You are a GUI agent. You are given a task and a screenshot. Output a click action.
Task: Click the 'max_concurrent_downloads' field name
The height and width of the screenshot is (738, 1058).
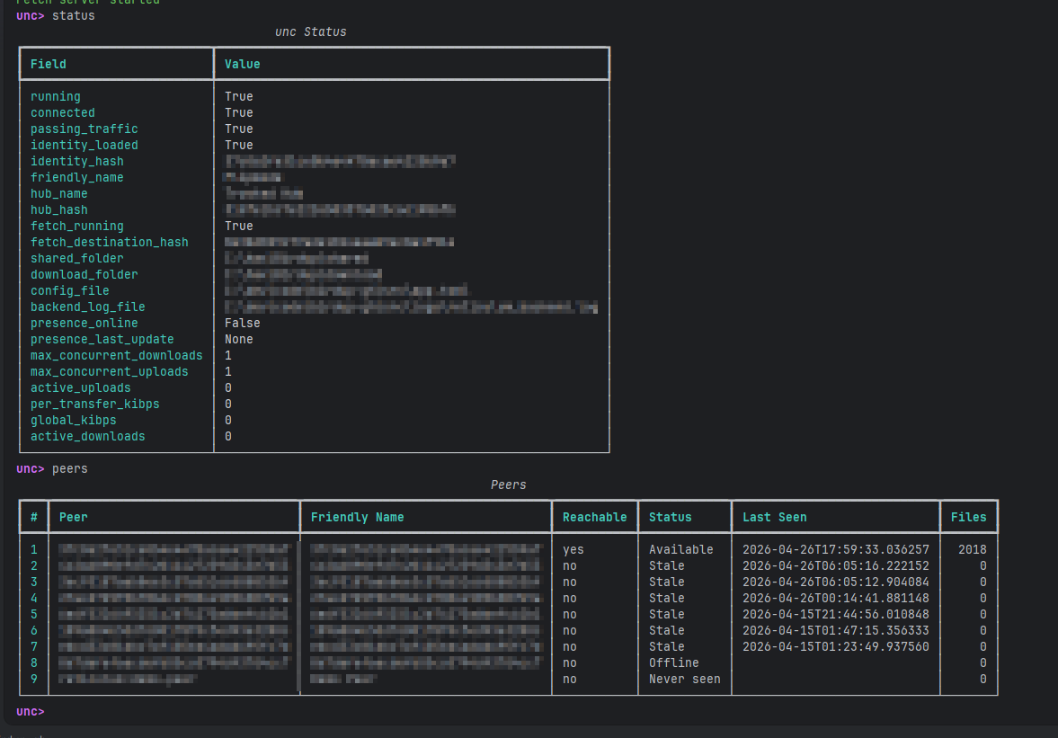coord(117,355)
